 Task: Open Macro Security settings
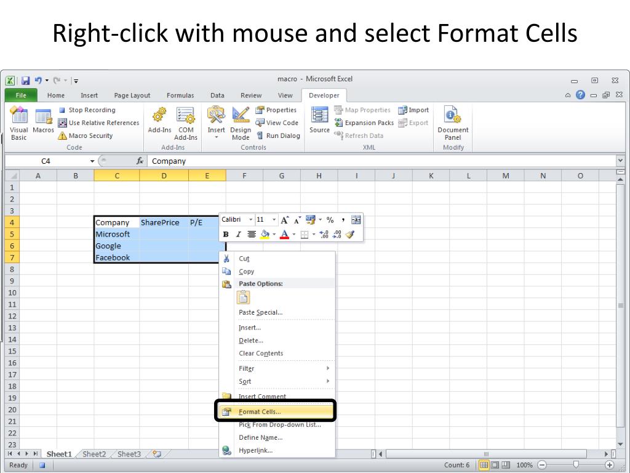pyautogui.click(x=85, y=135)
